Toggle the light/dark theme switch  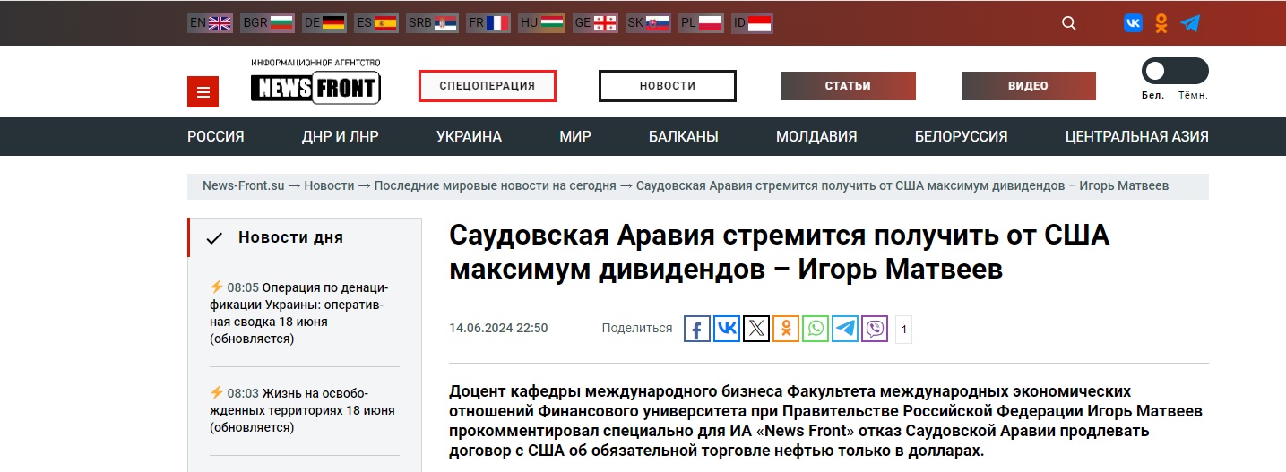click(x=1174, y=71)
